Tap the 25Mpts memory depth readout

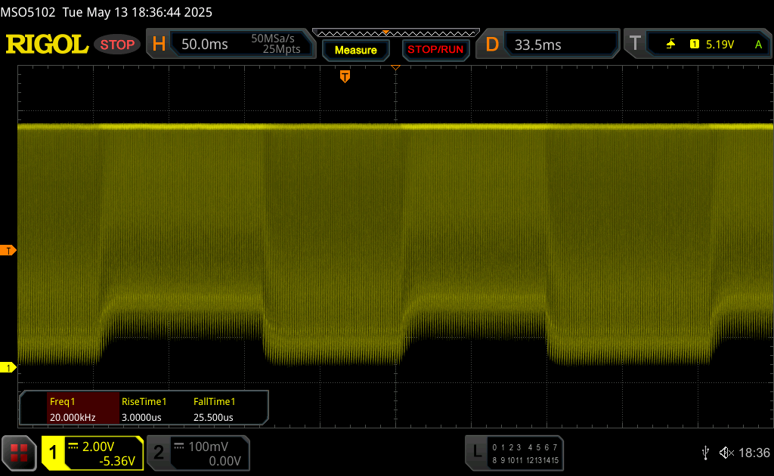tap(281, 49)
